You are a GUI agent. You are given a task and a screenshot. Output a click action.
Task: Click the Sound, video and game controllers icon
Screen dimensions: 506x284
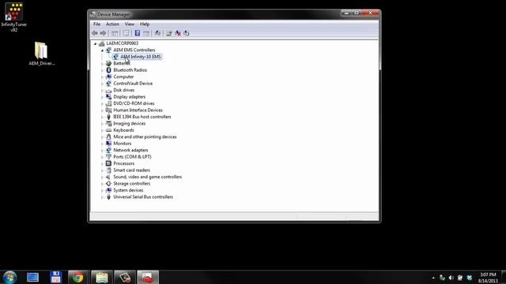(x=109, y=177)
